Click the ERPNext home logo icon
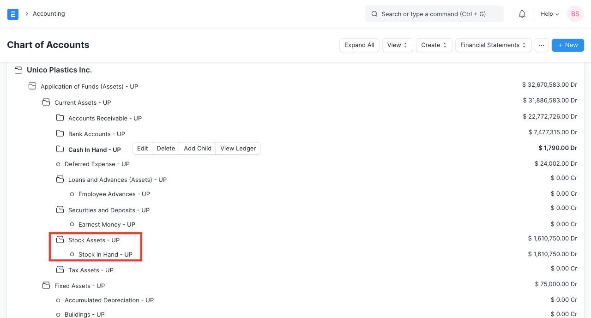Image resolution: width=591 pixels, height=318 pixels. 13,14
